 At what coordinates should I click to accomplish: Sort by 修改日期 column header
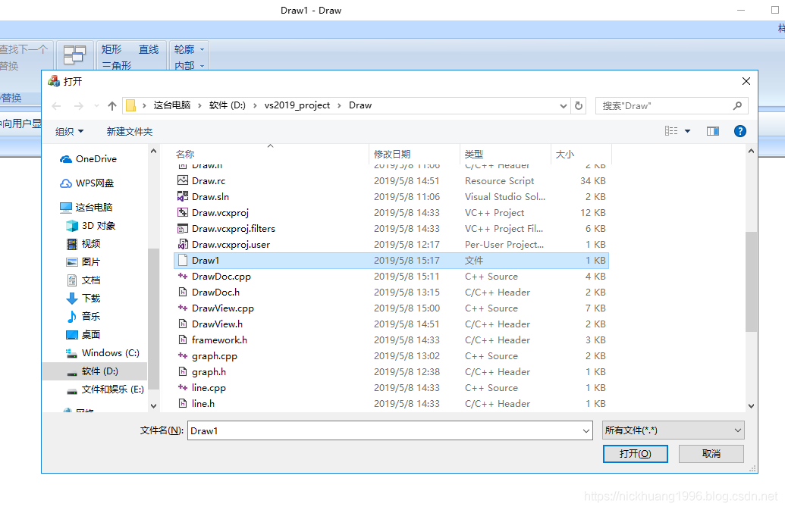coord(392,154)
